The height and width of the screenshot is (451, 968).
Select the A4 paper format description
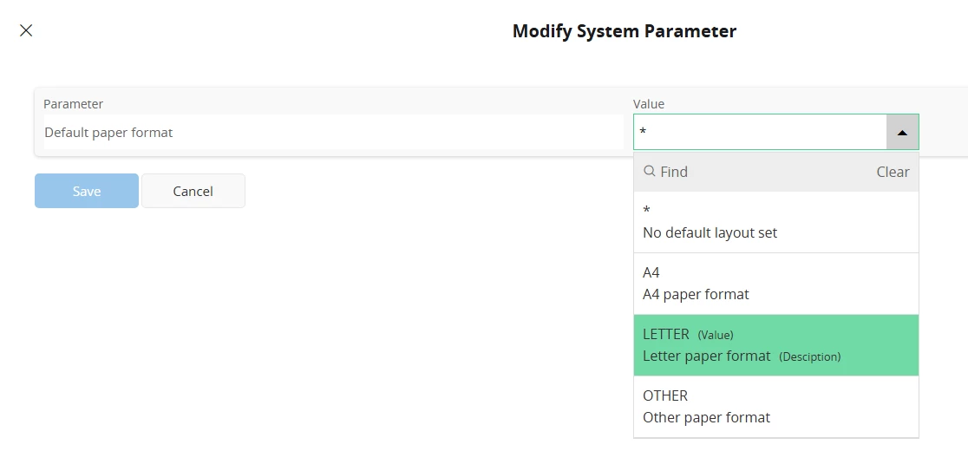pyautogui.click(x=696, y=294)
